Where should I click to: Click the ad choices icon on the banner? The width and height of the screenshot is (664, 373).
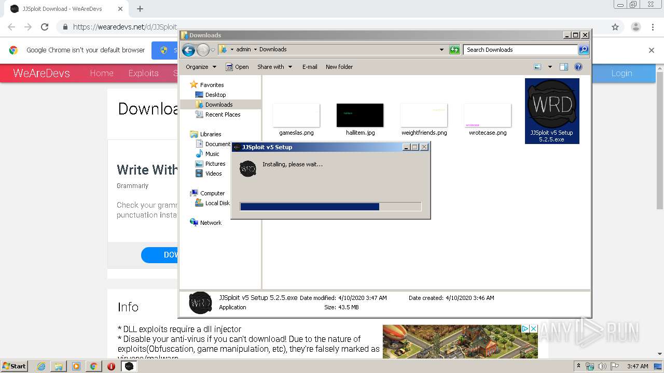(524, 328)
